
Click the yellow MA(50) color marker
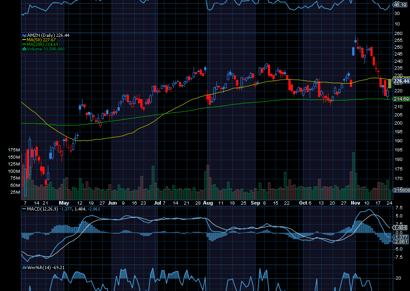tap(24, 40)
